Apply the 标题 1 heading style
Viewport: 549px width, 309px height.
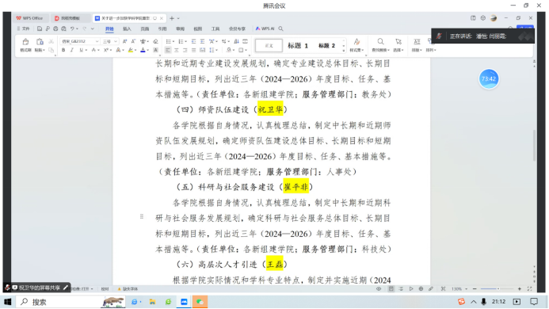(x=298, y=45)
